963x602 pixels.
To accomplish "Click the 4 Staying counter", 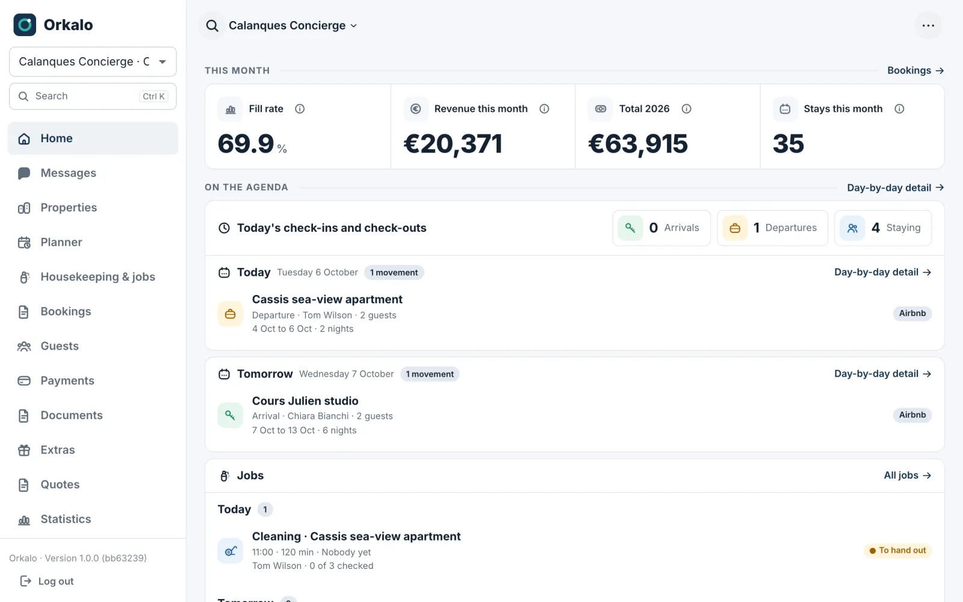I will point(883,228).
